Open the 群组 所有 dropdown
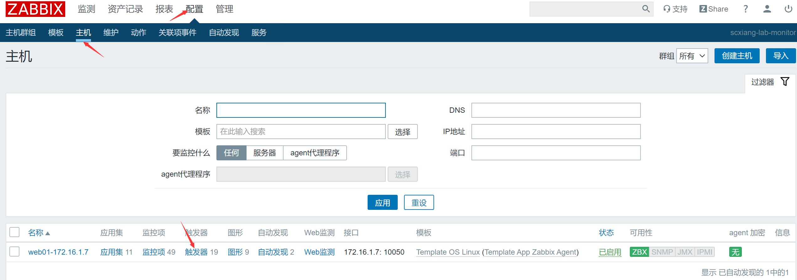 coord(692,56)
